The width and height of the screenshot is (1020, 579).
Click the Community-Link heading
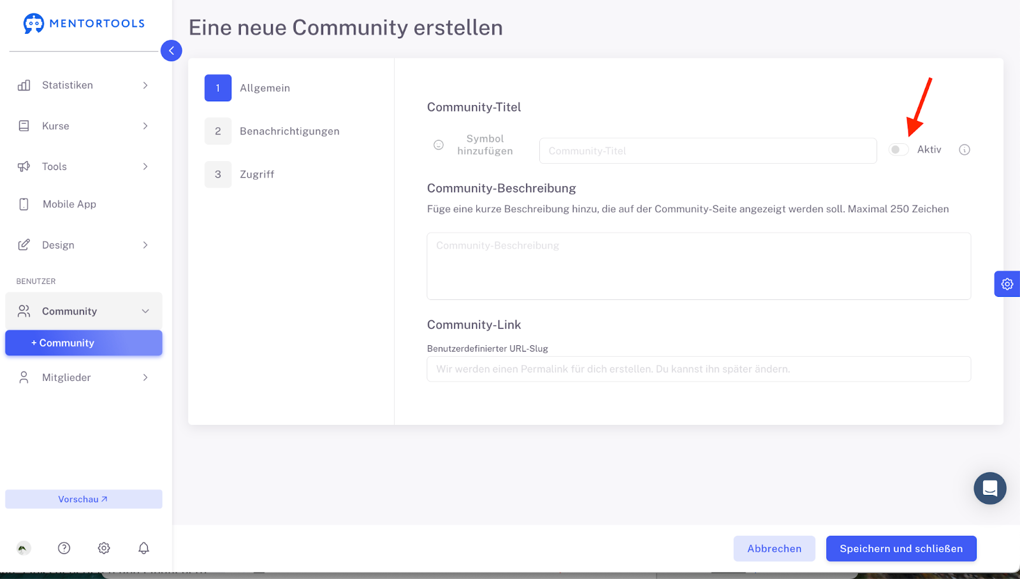pos(474,325)
